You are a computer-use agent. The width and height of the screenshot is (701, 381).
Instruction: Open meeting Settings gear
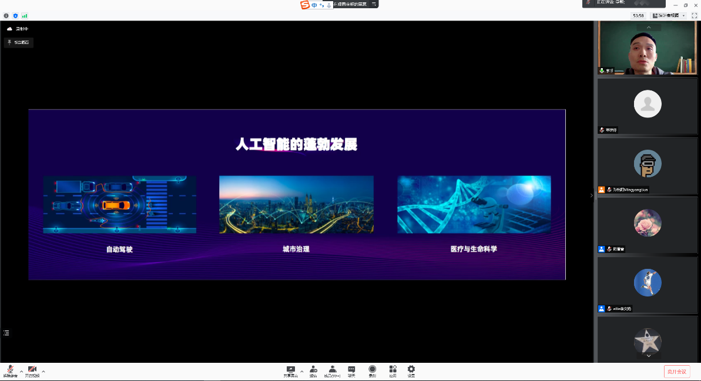coord(411,370)
